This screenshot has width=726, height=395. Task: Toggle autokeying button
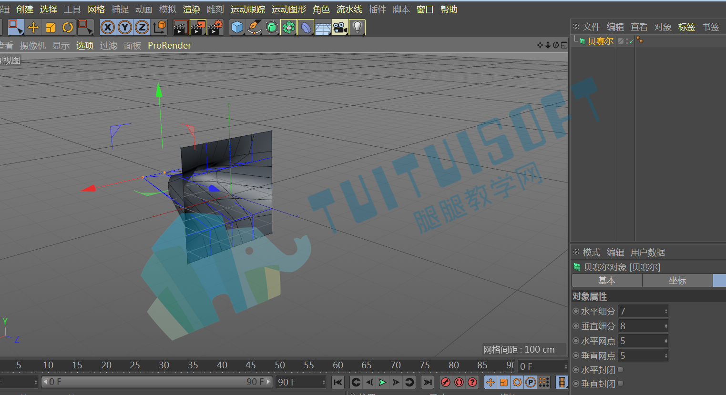[x=459, y=382]
